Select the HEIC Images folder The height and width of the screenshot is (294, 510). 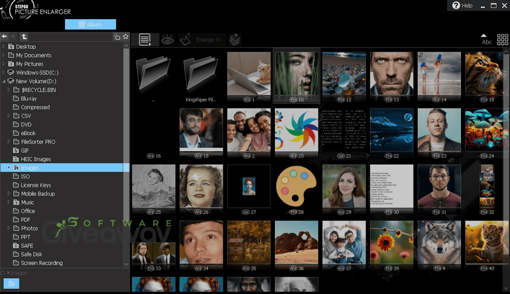pyautogui.click(x=36, y=159)
